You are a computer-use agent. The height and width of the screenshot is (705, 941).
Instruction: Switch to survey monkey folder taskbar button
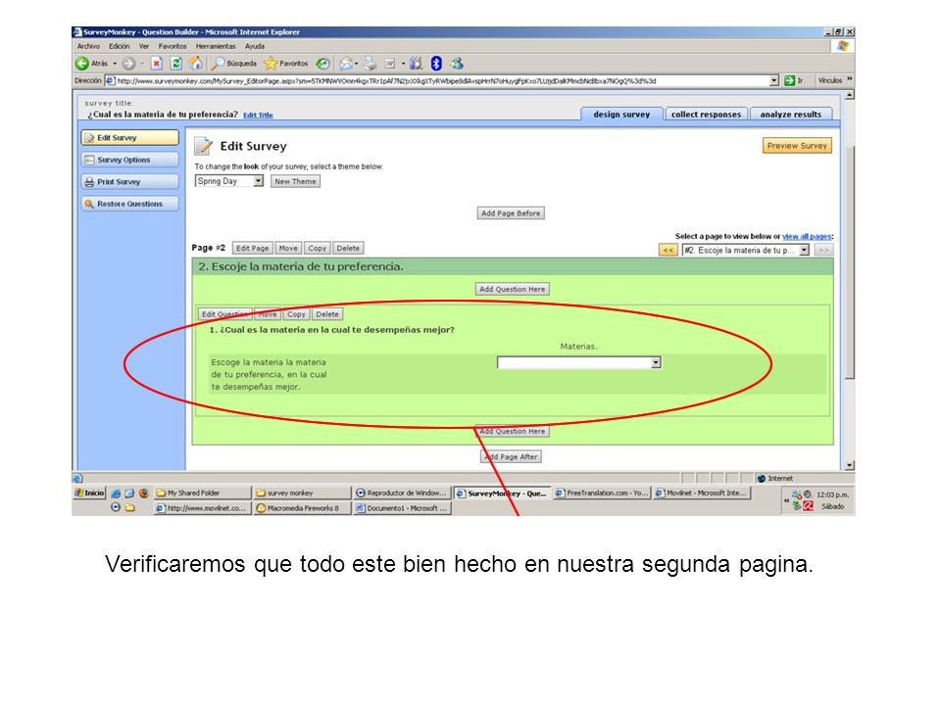(302, 493)
